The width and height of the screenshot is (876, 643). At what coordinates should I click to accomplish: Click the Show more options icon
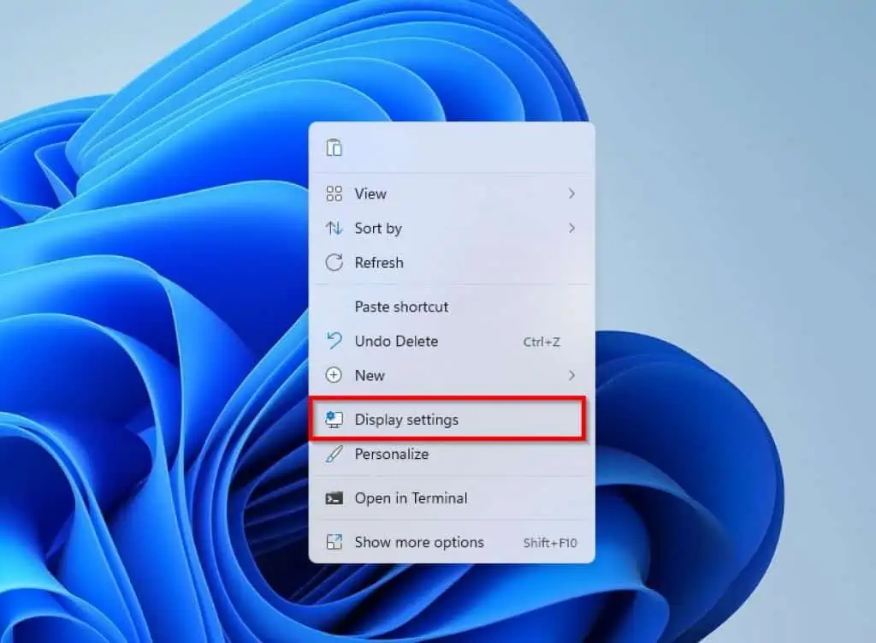coord(334,542)
